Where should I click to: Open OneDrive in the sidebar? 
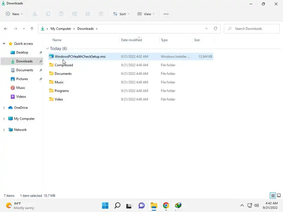click(x=21, y=108)
